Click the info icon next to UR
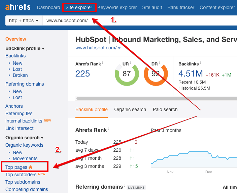The width and height of the screenshot is (237, 193). point(130,63)
